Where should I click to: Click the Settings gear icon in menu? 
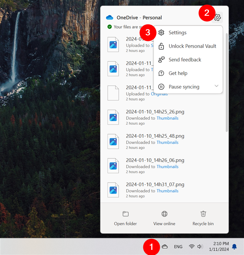coord(161,33)
